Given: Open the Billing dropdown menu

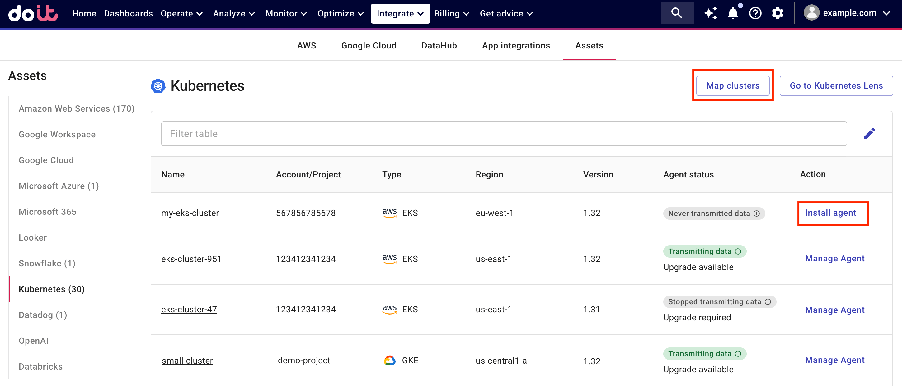Looking at the screenshot, I should click(x=451, y=13).
